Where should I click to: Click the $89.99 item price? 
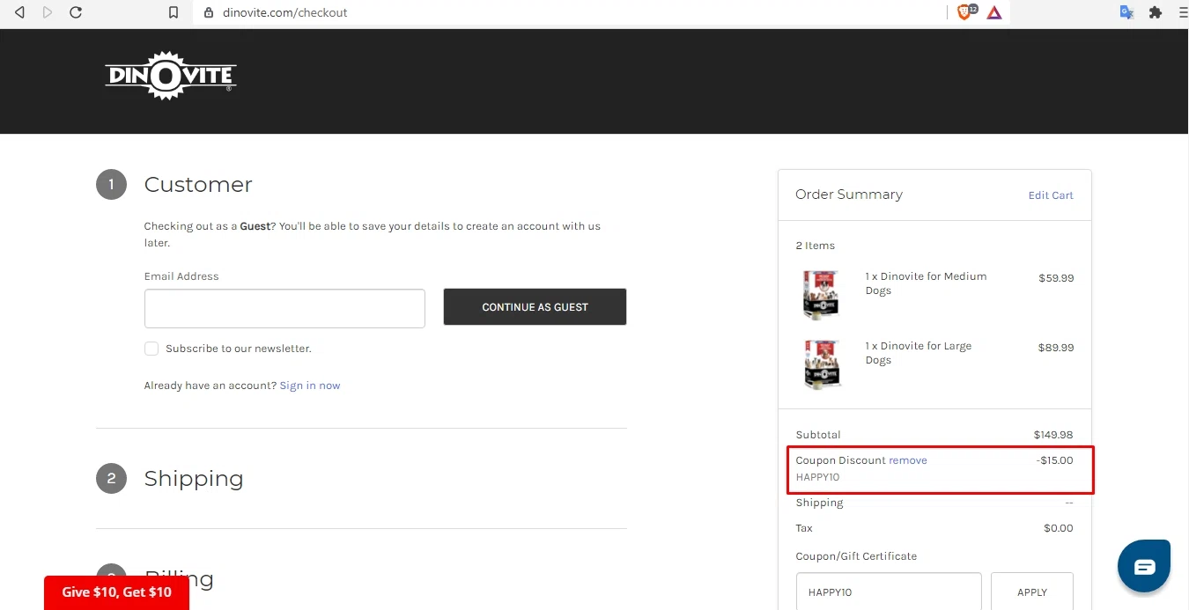[x=1056, y=347]
